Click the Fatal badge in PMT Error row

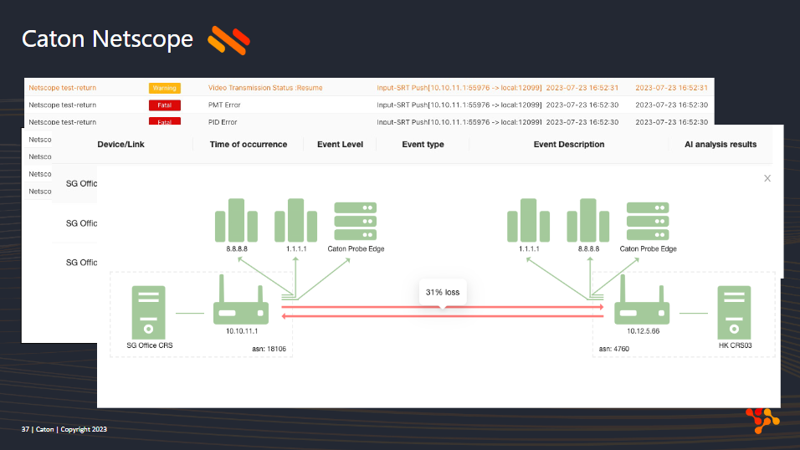coord(164,105)
